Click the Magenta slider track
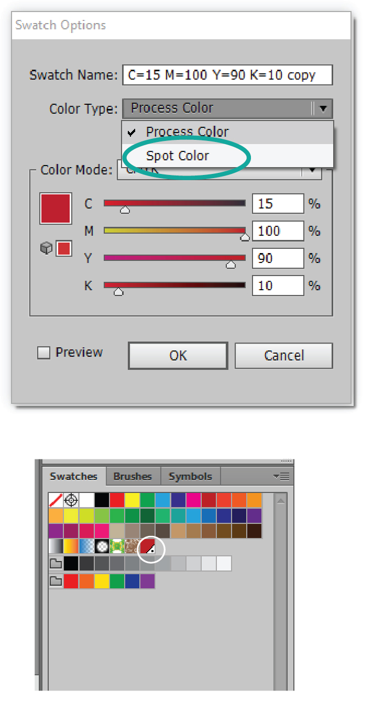Screen dimensions: 373x702 174,230
